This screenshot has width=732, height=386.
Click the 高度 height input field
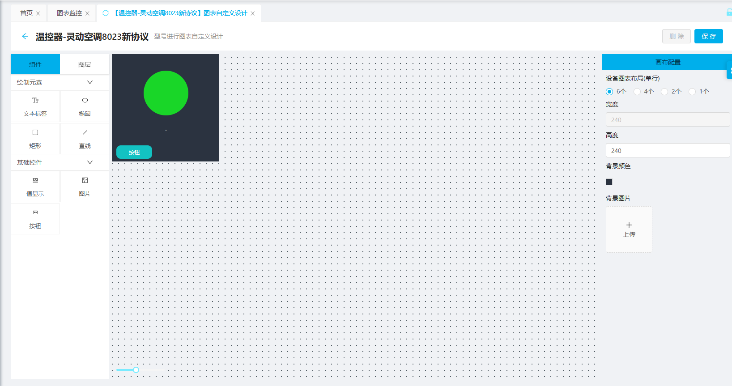pyautogui.click(x=668, y=151)
